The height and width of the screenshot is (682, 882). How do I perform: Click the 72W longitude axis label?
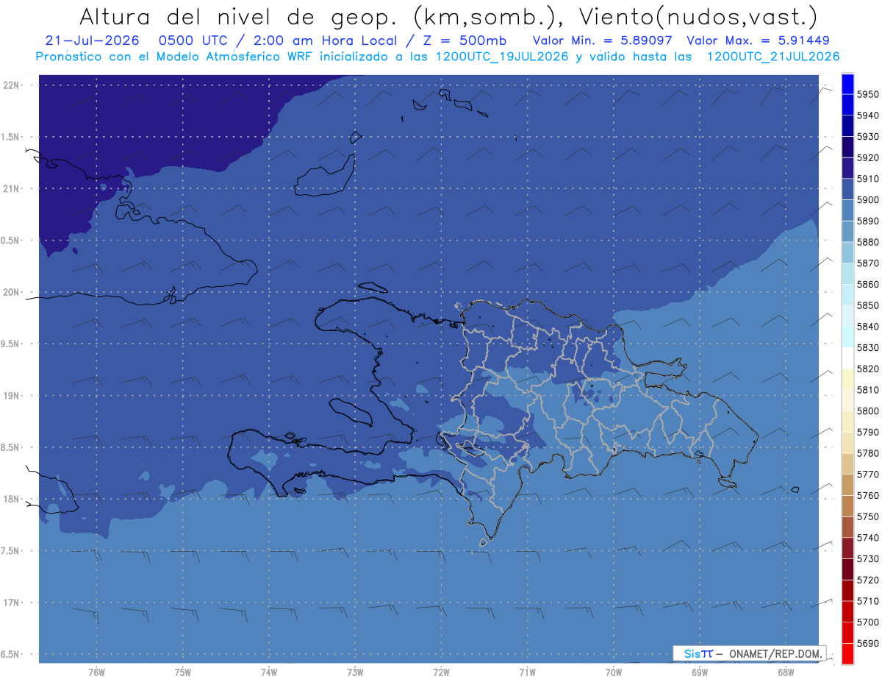pos(442,672)
